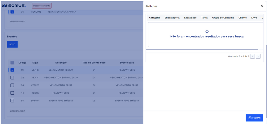Click the Somus logo
The width and height of the screenshot is (267, 124).
point(14,6)
